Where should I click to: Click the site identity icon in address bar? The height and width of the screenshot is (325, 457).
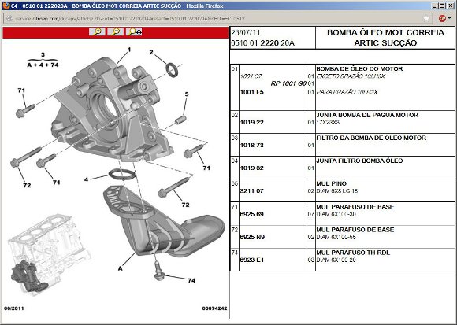[x=9, y=18]
